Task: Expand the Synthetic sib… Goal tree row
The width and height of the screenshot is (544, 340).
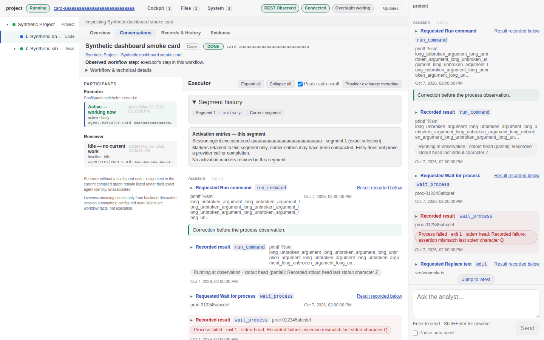Action: tap(15, 49)
